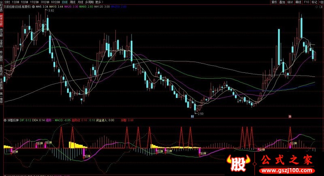Click the 复权 adjustment button
Viewport: 324px width, 176px height.
274,2
